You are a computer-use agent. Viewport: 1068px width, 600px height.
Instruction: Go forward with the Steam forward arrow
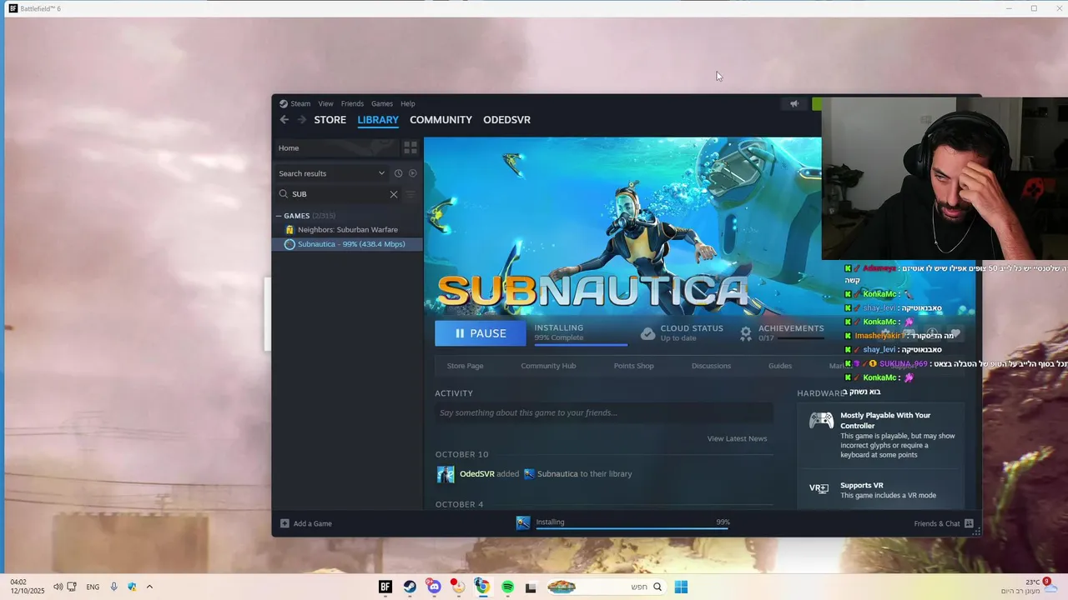[x=300, y=120]
